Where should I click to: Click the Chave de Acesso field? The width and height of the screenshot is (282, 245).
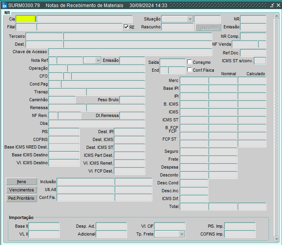[130, 52]
